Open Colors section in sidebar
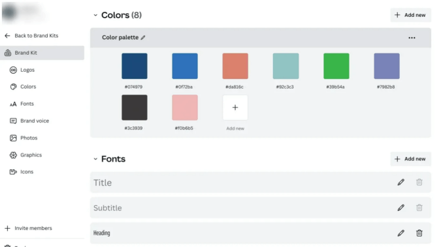439x247 pixels. (x=28, y=87)
